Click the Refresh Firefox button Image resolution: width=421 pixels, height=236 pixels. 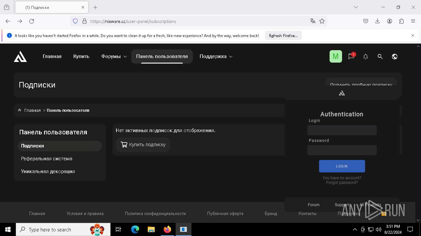283,35
